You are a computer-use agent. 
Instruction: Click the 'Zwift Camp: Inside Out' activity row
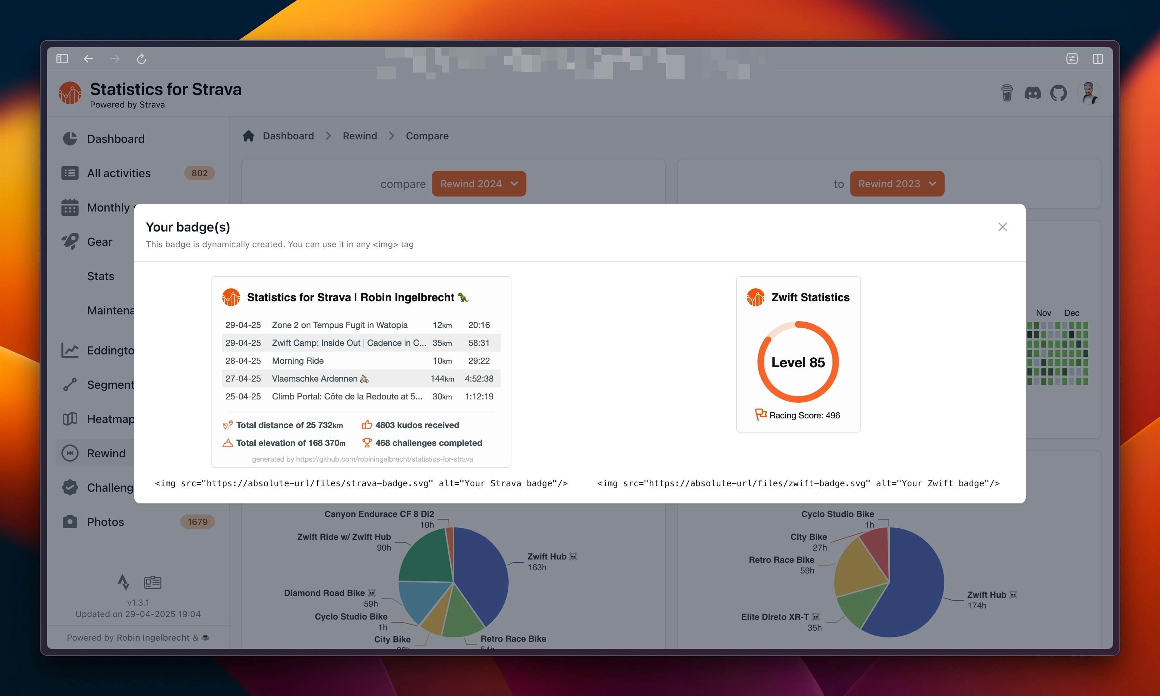point(361,343)
